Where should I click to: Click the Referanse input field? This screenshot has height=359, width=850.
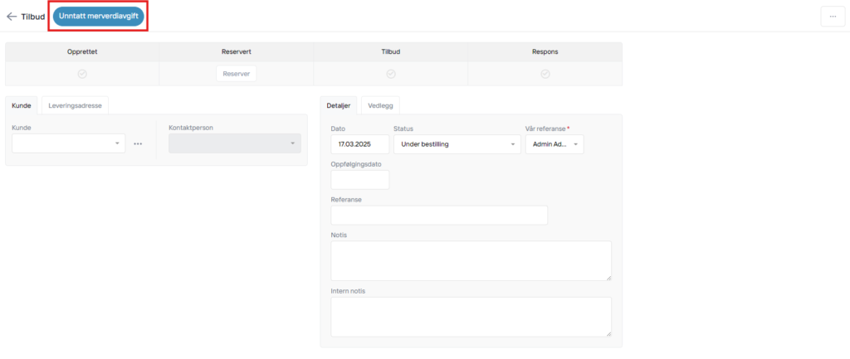pyautogui.click(x=439, y=215)
